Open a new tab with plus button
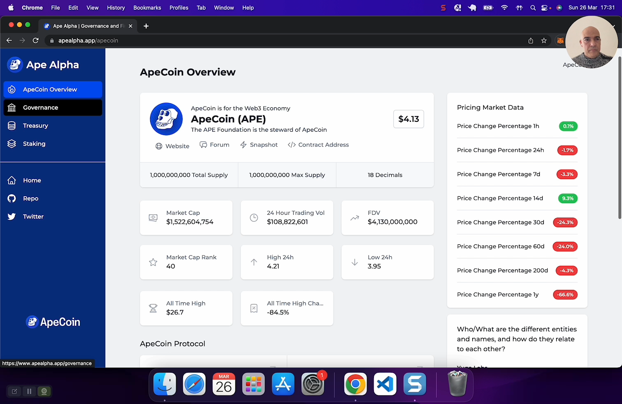 [x=146, y=26]
